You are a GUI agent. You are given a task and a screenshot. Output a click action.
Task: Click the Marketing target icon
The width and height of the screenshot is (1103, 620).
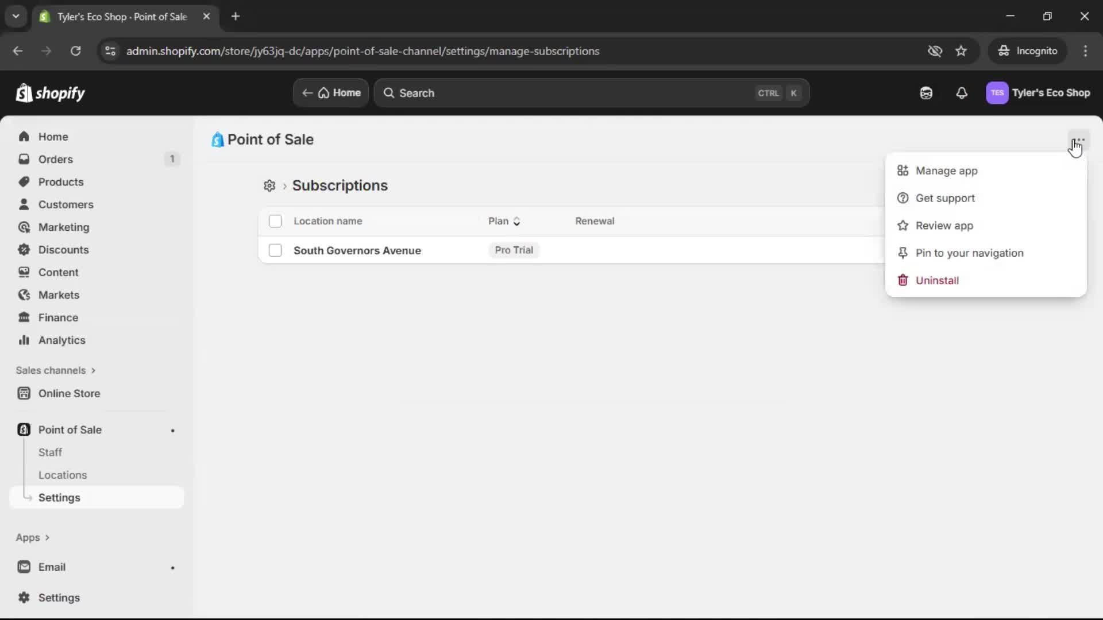click(24, 227)
